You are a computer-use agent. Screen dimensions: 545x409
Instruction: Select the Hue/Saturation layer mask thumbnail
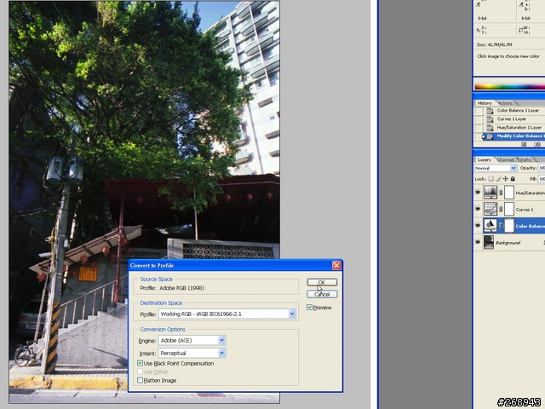509,193
